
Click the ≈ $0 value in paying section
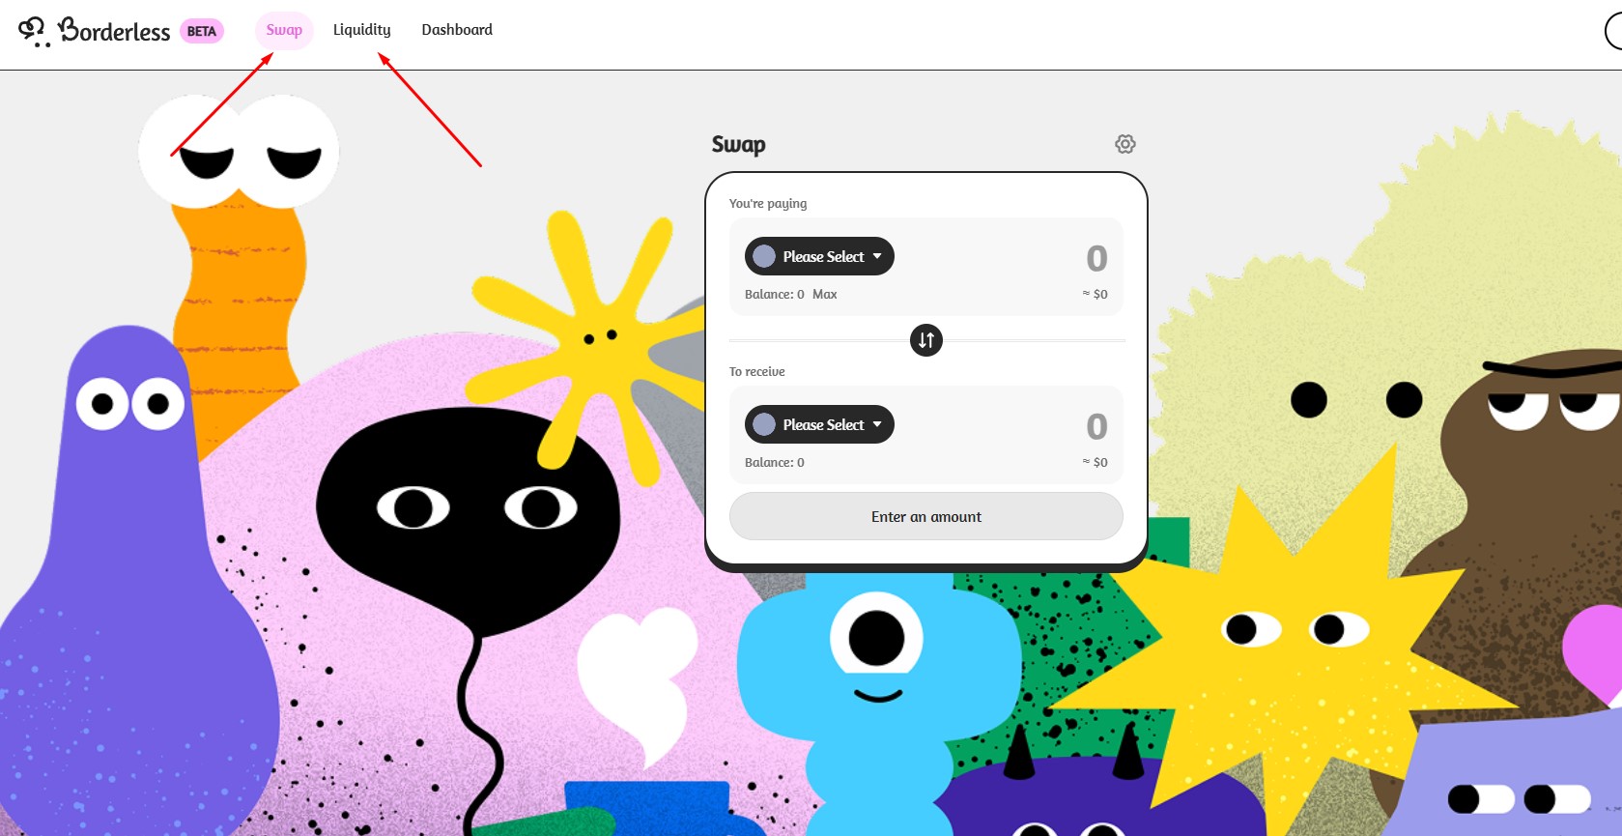pos(1095,295)
